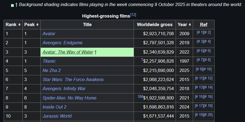Click the SM note beside Spider-Man gross
This screenshot has height=122, width=245.
point(140,96)
